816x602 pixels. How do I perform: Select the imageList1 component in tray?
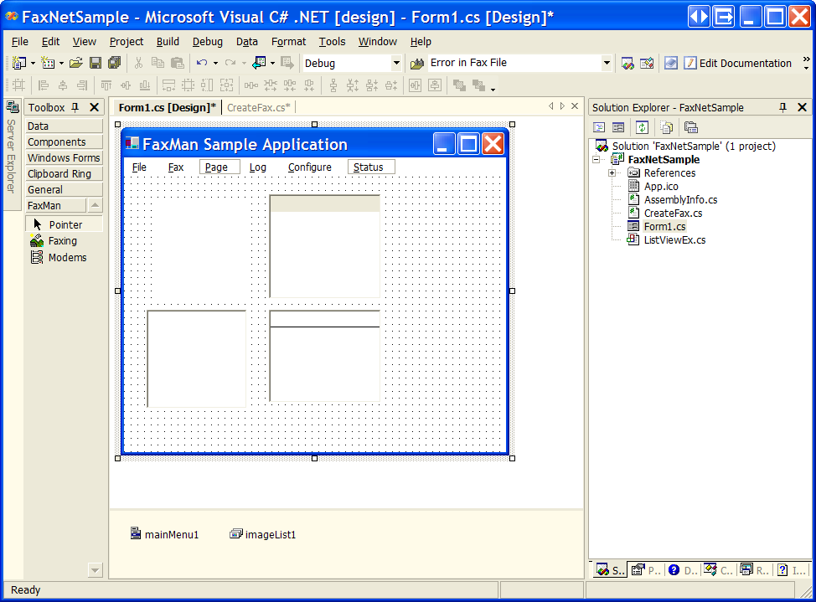(x=263, y=534)
